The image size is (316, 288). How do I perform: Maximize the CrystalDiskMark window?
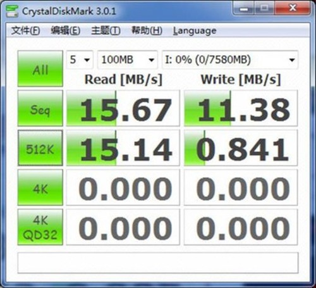click(x=264, y=9)
